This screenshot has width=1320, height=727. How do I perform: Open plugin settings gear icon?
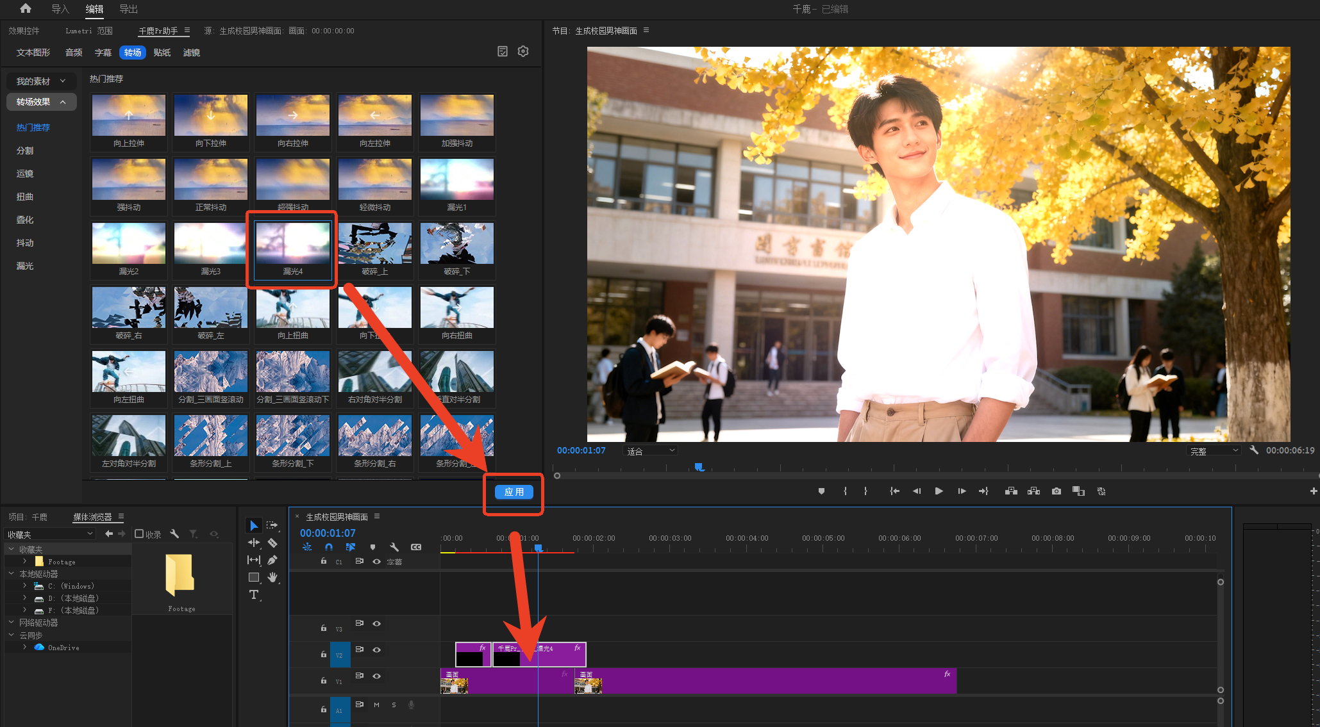[523, 51]
